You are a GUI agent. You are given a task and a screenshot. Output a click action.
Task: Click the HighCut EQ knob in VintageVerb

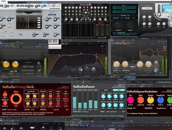66,96
